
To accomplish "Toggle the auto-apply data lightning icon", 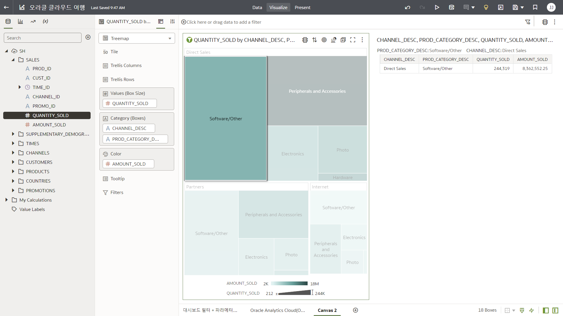I will (531, 310).
